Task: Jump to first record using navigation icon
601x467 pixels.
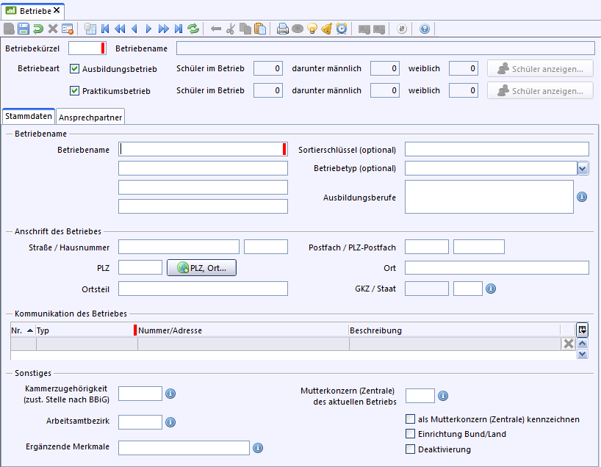Action: click(x=105, y=29)
